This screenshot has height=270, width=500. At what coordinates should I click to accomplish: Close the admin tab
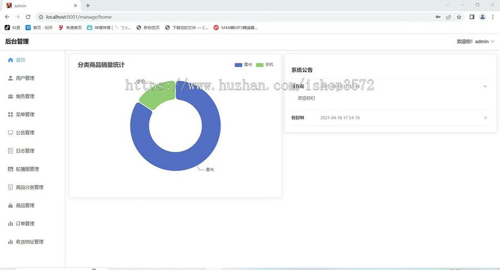(76, 6)
